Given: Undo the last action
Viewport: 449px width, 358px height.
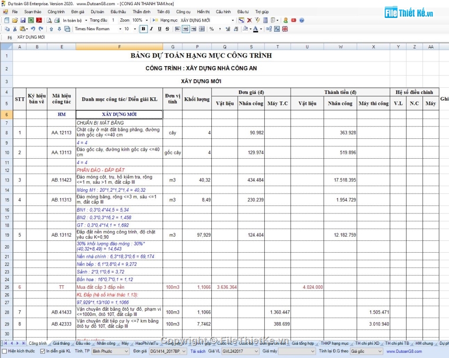Looking at the screenshot, I should [x=33, y=29].
